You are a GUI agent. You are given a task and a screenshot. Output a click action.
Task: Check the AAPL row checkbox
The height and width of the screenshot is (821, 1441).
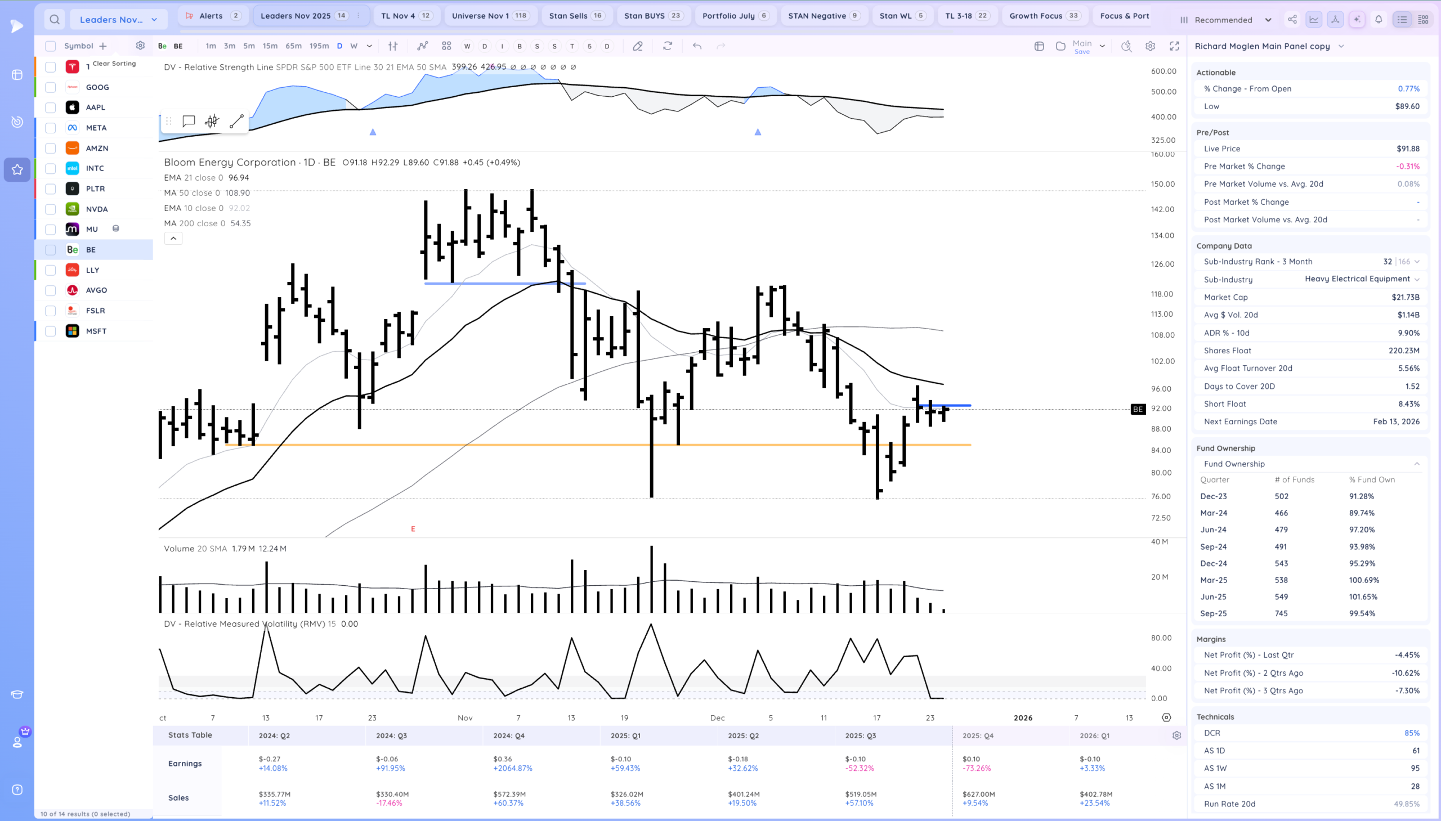tap(50, 107)
